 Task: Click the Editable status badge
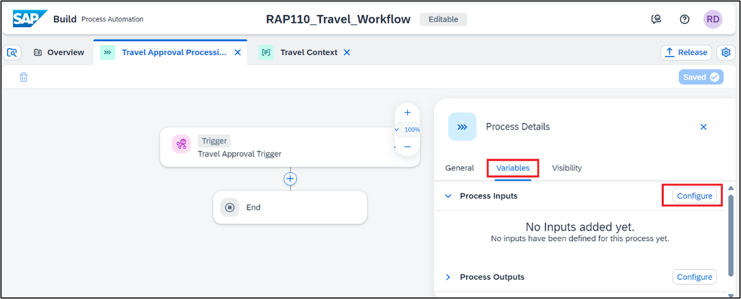pos(443,19)
